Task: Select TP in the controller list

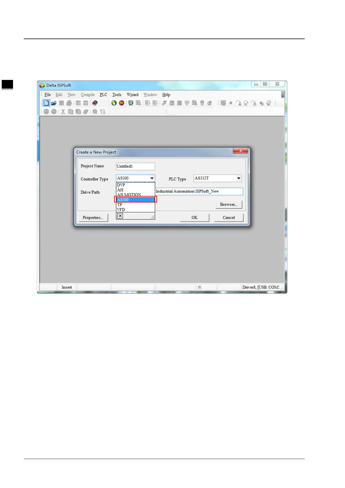Action: [135, 205]
